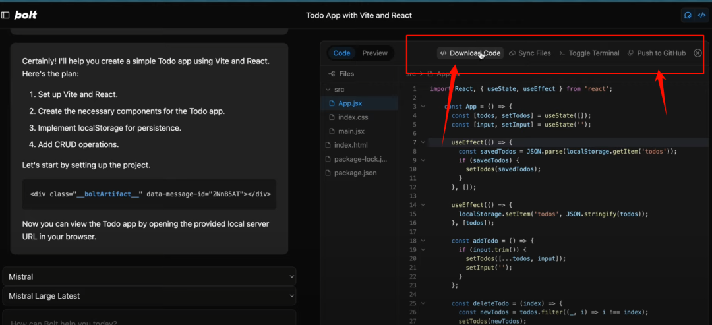Image resolution: width=712 pixels, height=325 pixels.
Task: Click the Files tree icon in panel header
Action: point(332,74)
